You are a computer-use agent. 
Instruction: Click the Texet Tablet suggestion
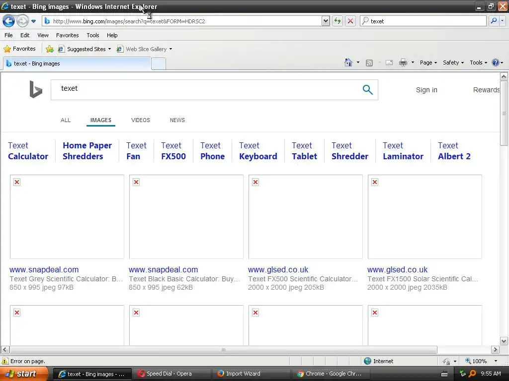[x=304, y=151]
